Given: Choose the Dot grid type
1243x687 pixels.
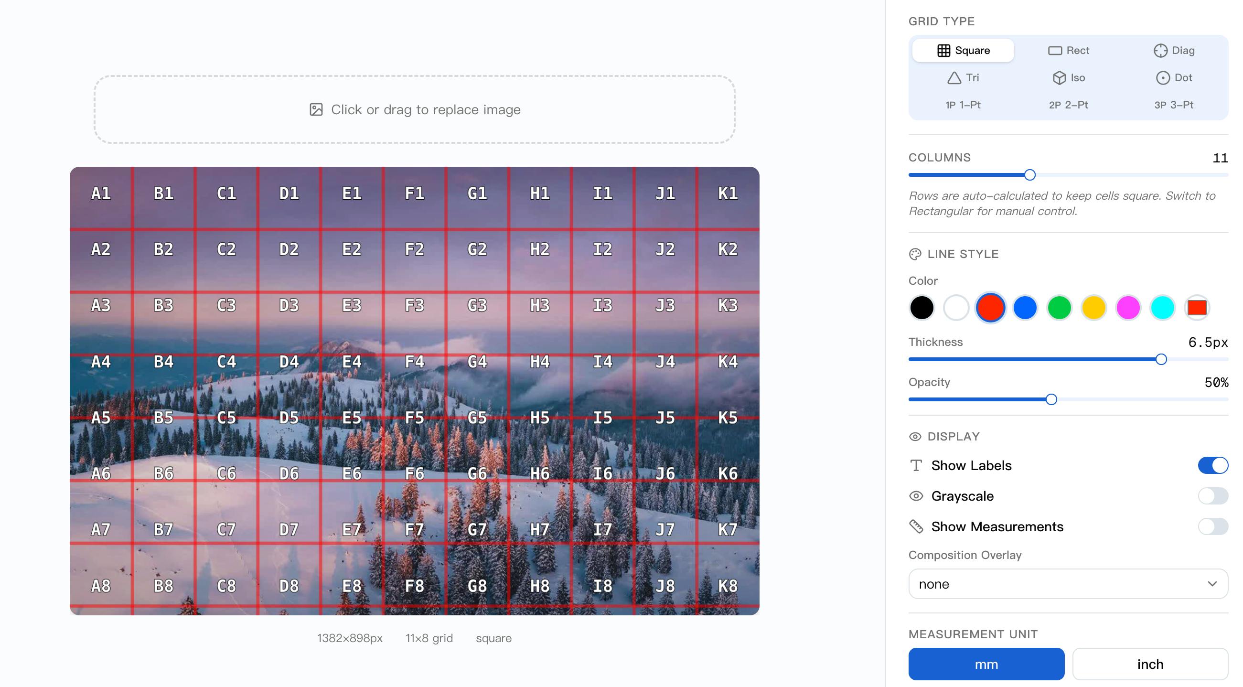Looking at the screenshot, I should click(x=1174, y=78).
